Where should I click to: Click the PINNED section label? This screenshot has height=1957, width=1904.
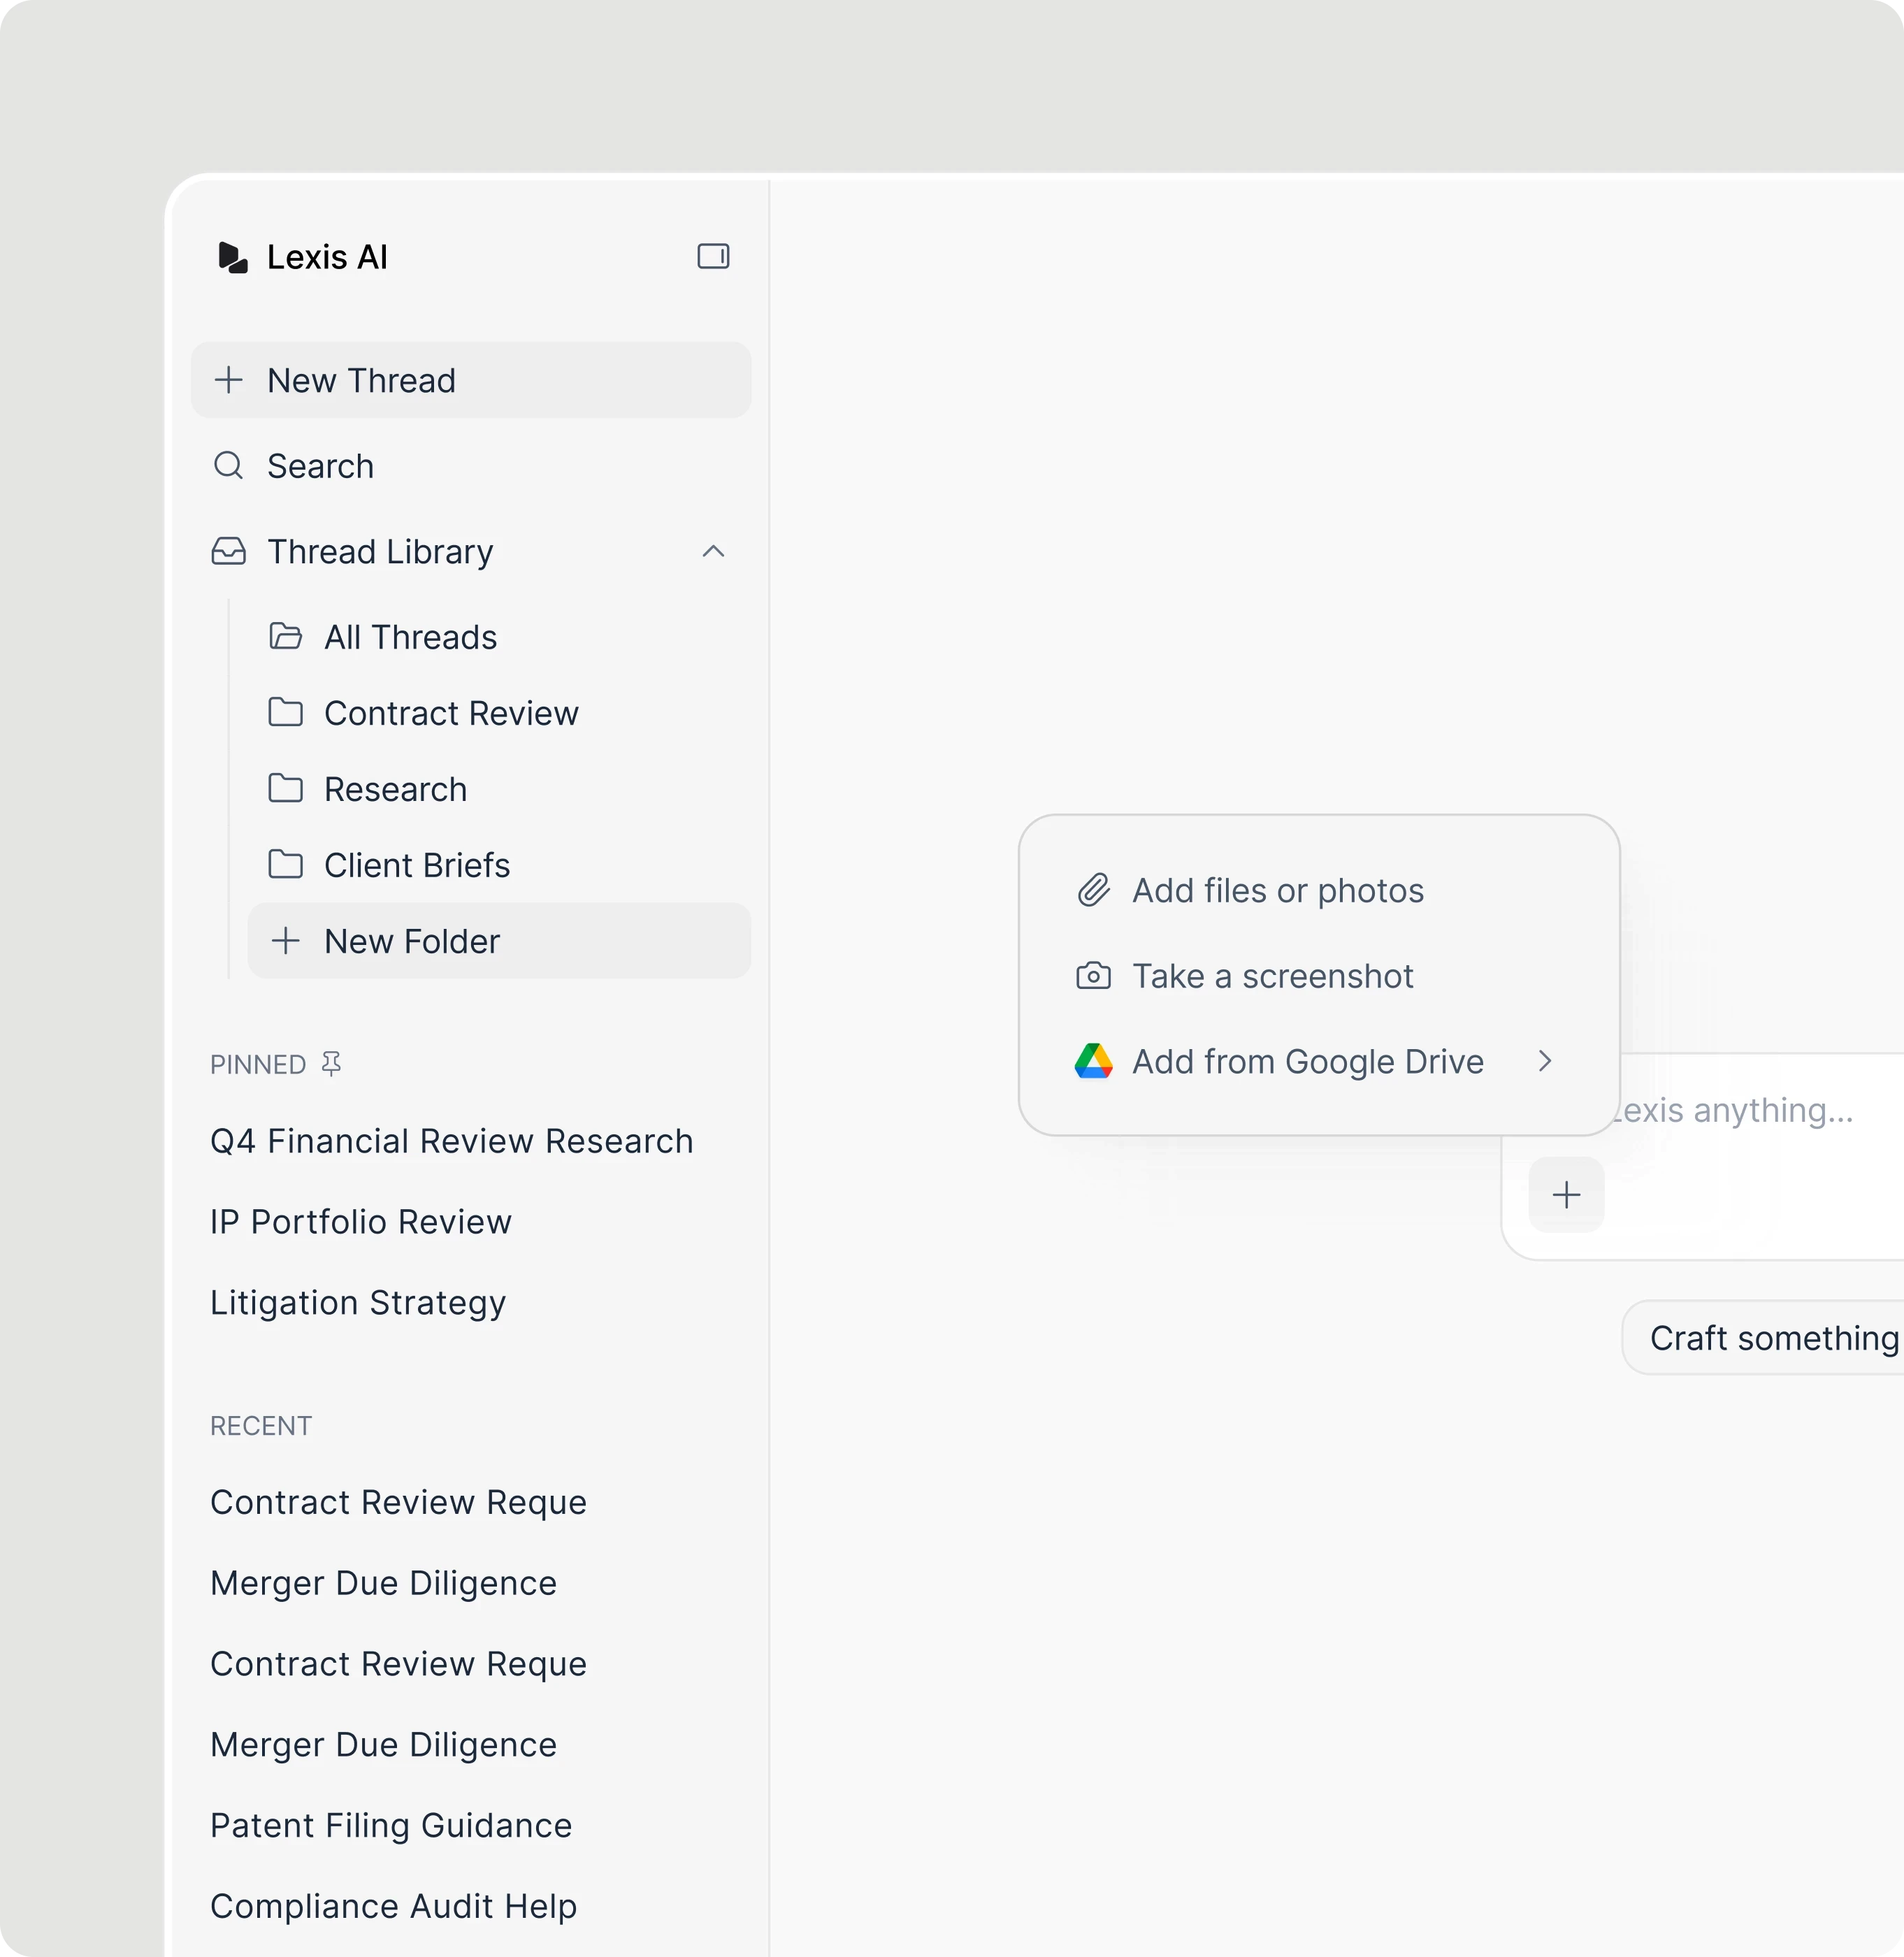point(258,1064)
